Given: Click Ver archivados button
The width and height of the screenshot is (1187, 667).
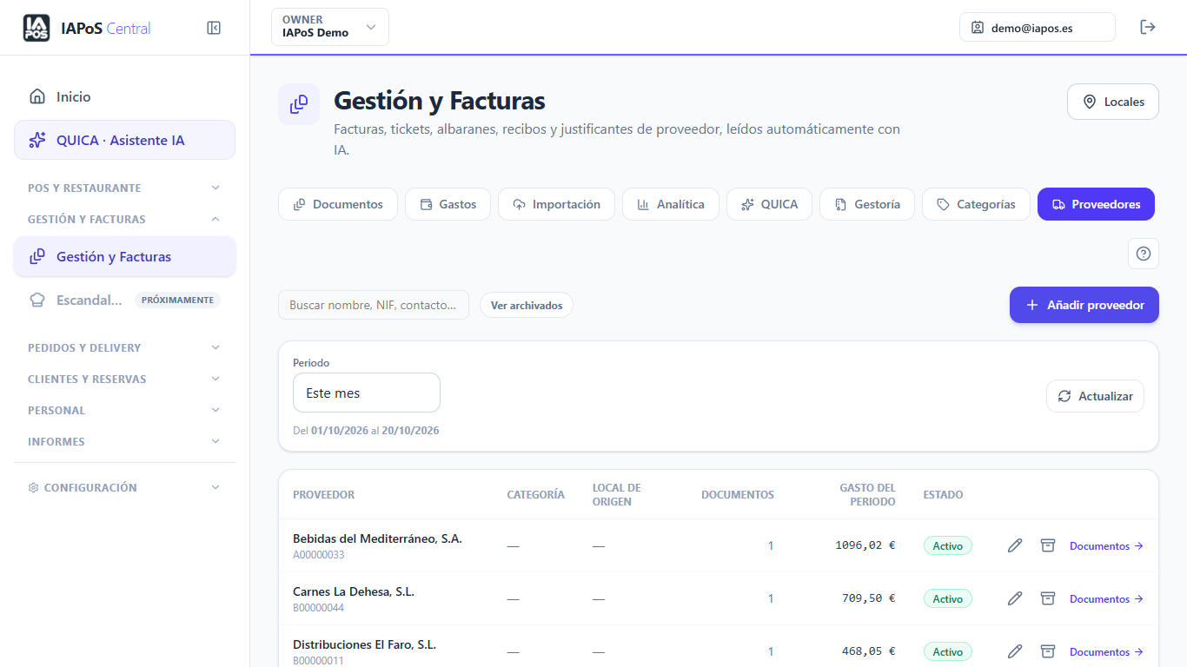Looking at the screenshot, I should pos(527,305).
